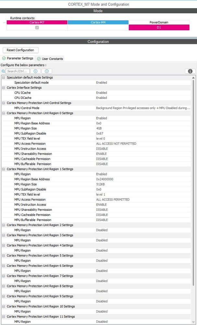Viewport: 197px width, 325px height.
Task: Change the CPU ICache Enabled value
Action: (x=101, y=93)
